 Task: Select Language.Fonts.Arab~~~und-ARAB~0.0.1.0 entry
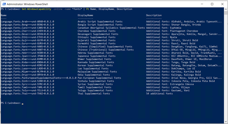point(27,22)
